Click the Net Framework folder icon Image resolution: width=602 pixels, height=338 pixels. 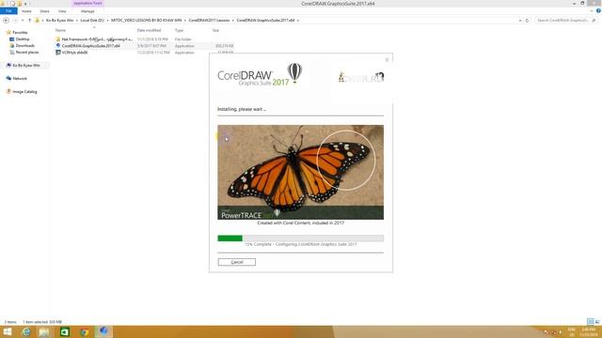(58, 39)
